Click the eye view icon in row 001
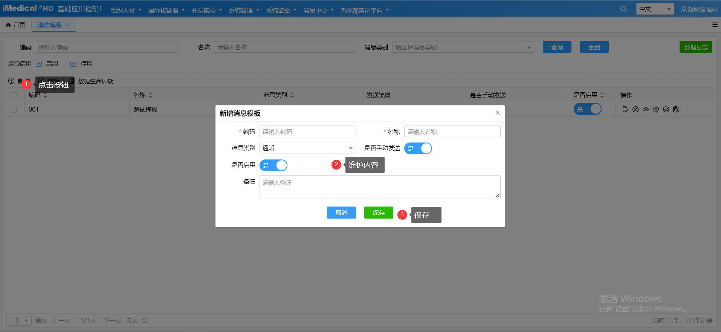Screen dimensions: 721x332 646,109
